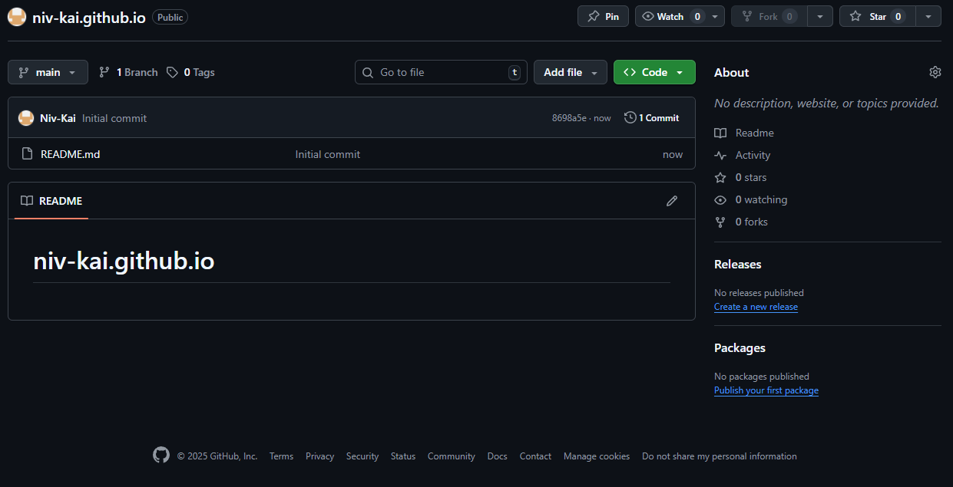
Task: Expand the Star lists dropdown arrow
Action: click(928, 16)
